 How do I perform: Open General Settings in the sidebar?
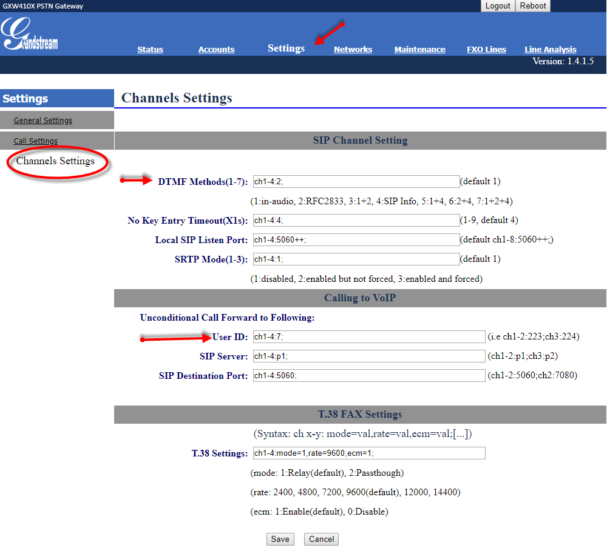coord(43,120)
